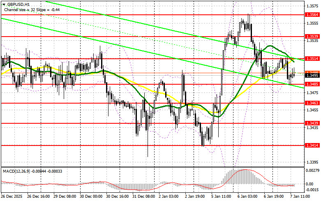
Task: Click the 1.3539 red price label
Action: [312, 37]
